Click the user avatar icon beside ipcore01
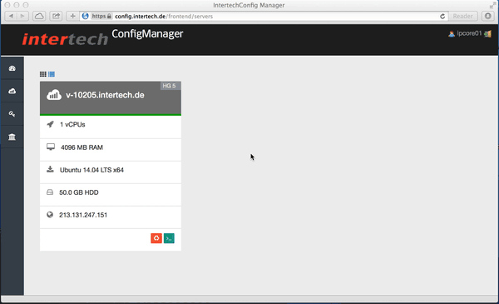Image resolution: width=499 pixels, height=304 pixels. coord(452,34)
